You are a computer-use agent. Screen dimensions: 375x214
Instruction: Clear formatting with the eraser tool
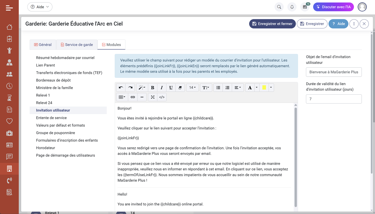pyautogui.click(x=180, y=88)
